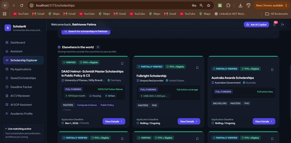Click the 93% Eligible badge
This screenshot has height=143, width=291.
coord(89,62)
